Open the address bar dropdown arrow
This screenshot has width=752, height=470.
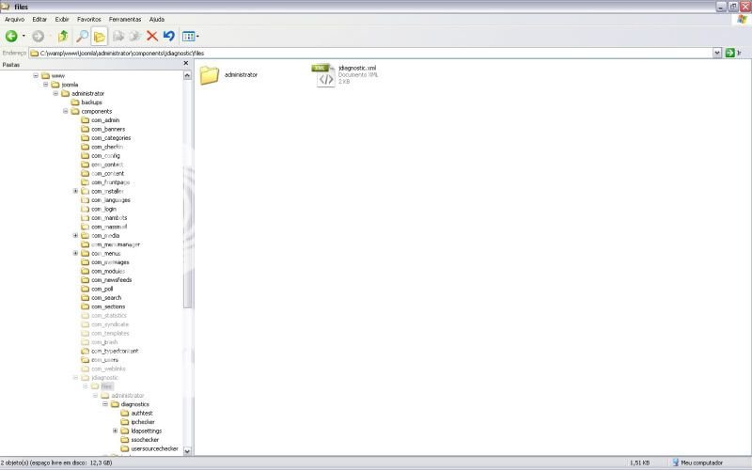click(717, 53)
